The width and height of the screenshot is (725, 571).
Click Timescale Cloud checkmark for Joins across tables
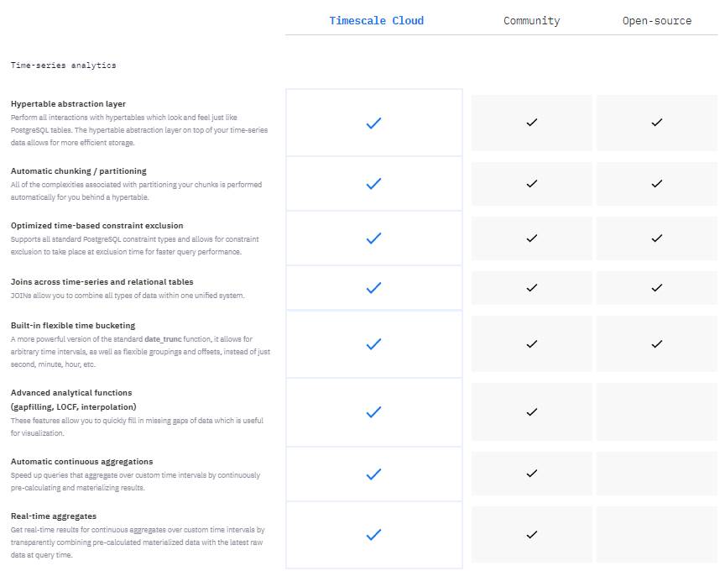coord(374,288)
